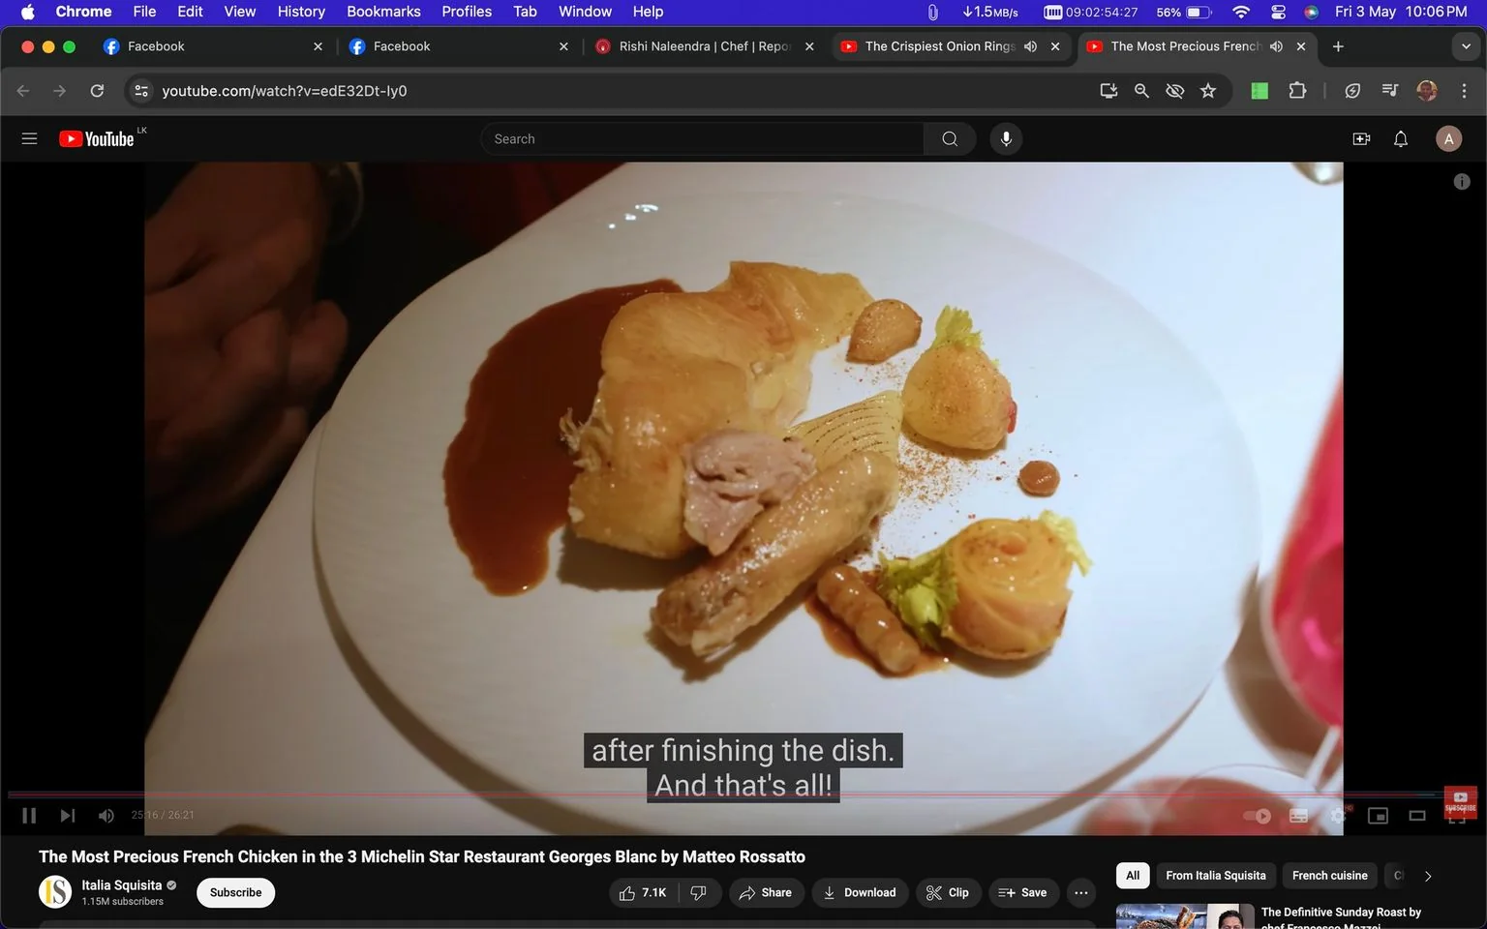
Task: Open the green extension icon
Action: tap(1259, 90)
